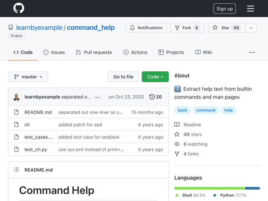
Task: Click file icon beside test_cases row
Action: point(16,137)
